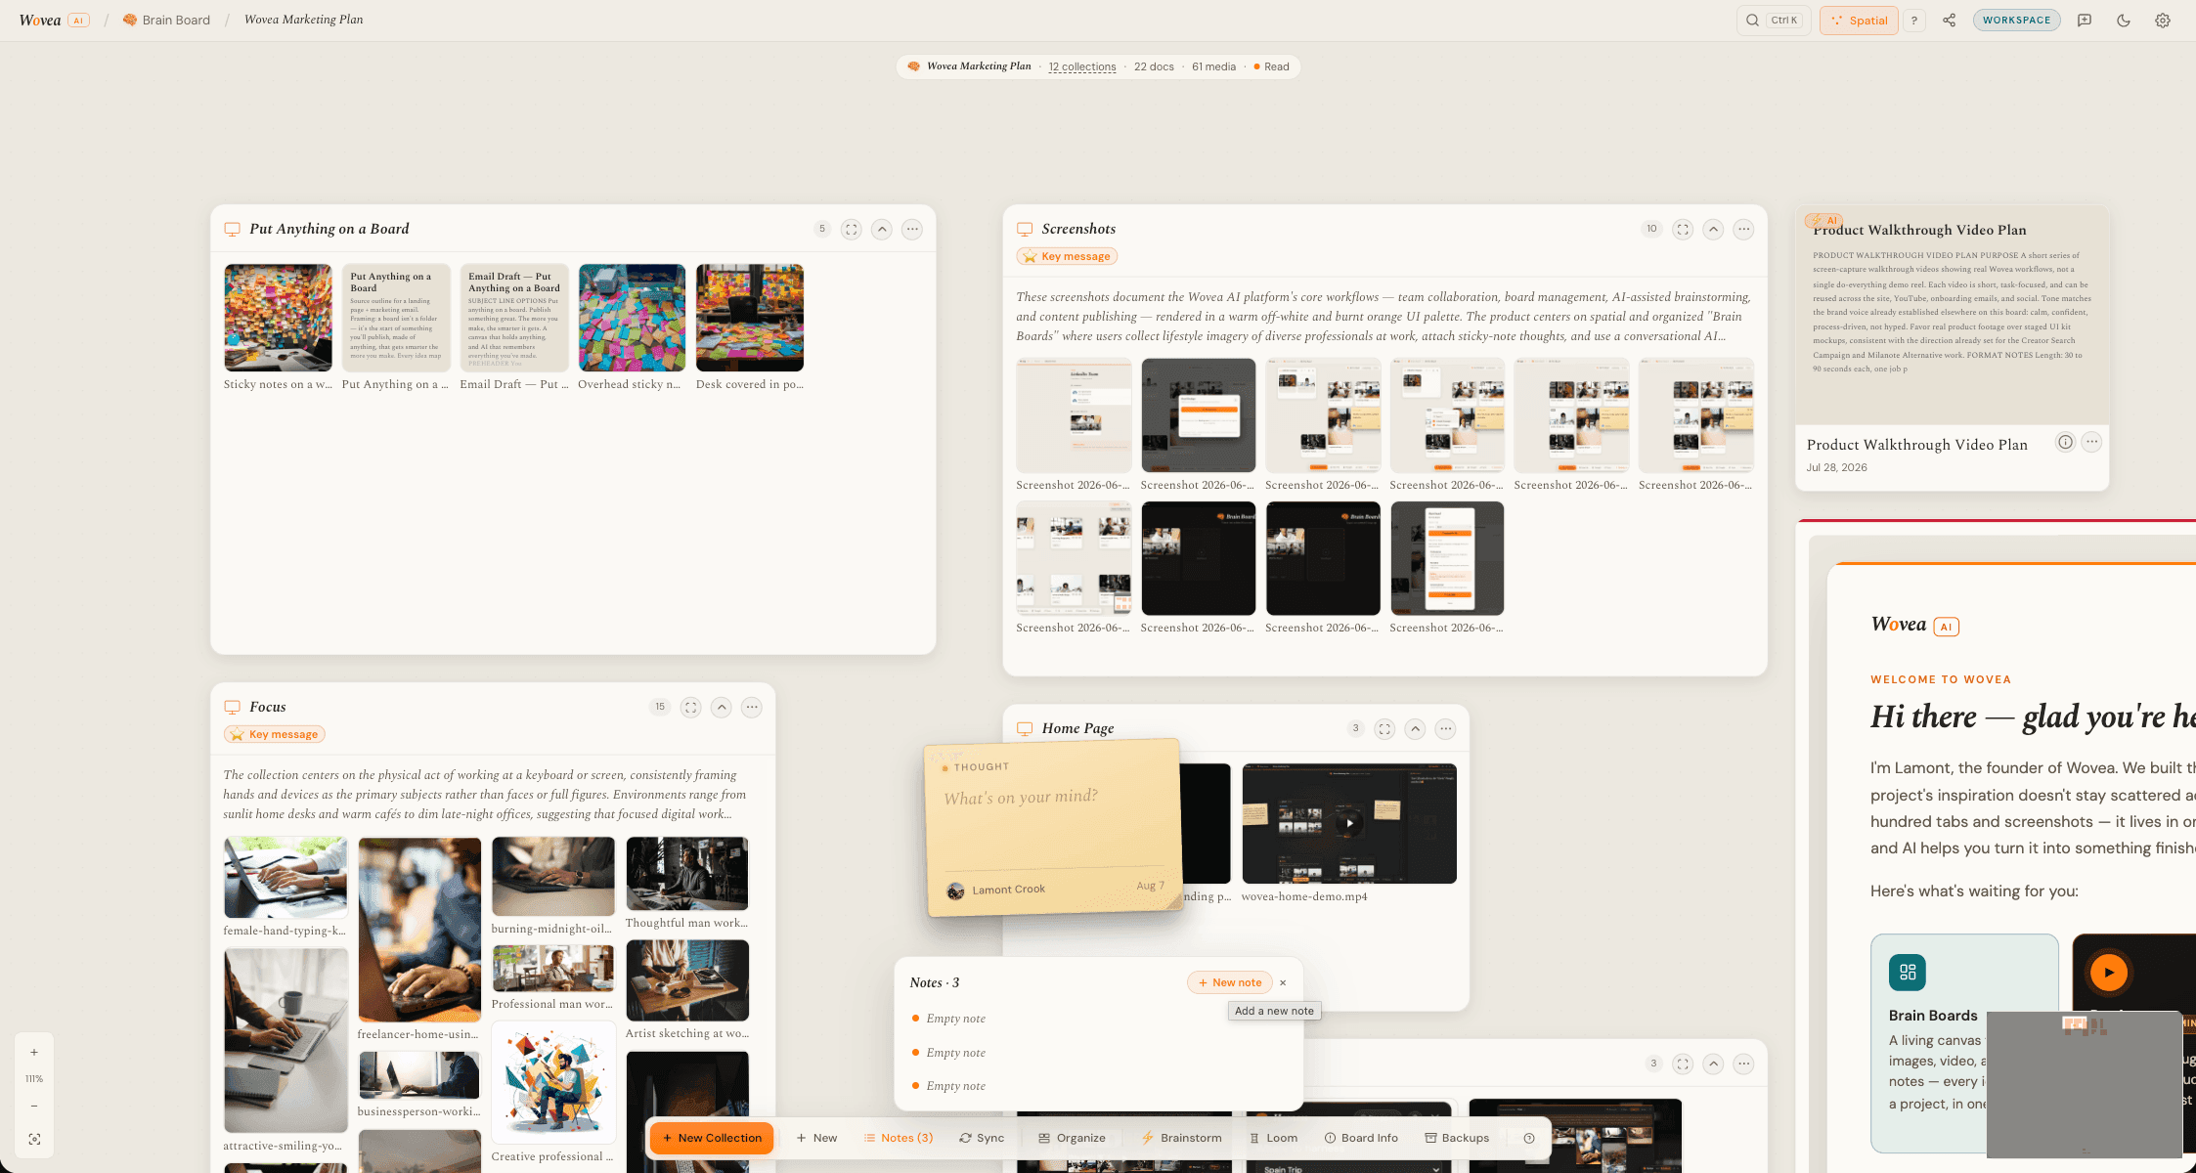Open Backups from the bottom toolbar
Image resolution: width=2196 pixels, height=1173 pixels.
1457,1138
